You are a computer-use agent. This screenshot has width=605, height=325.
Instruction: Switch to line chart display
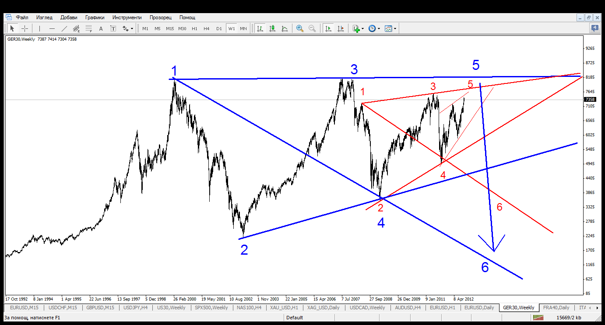(285, 28)
